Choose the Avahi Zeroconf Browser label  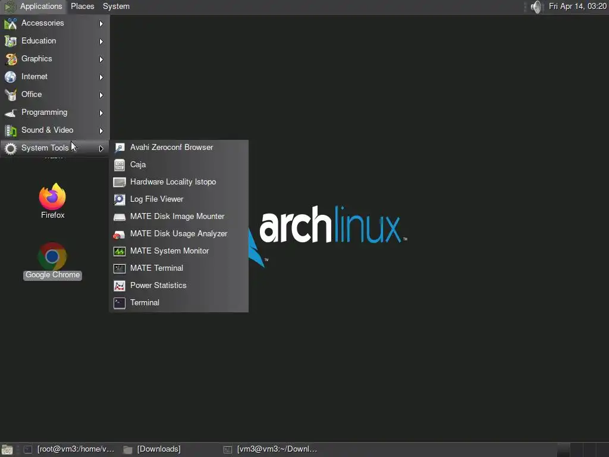[171, 148]
